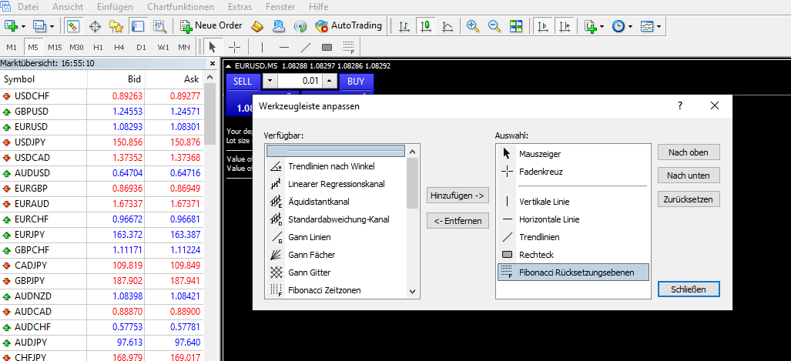Open the indicators list icon

591,25
